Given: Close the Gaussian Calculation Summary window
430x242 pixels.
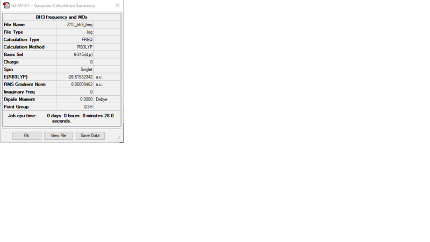Looking at the screenshot, I should (117, 5).
